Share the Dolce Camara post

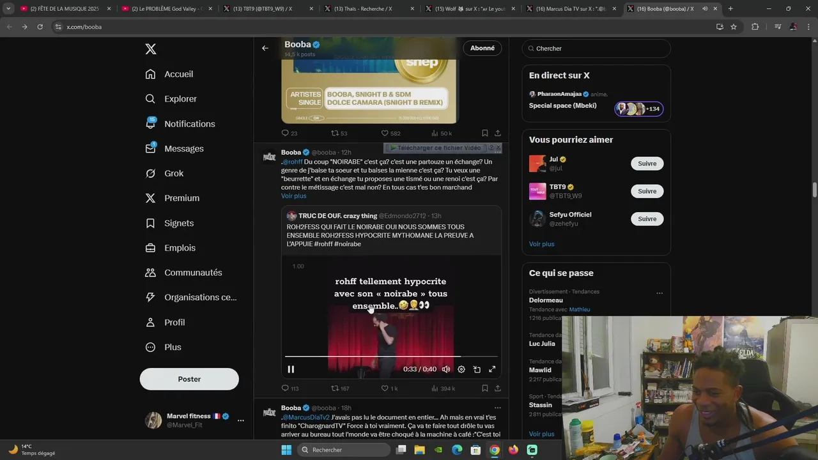pos(498,133)
